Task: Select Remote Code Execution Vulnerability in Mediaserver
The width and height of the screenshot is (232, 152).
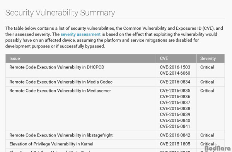Action: tap(60, 91)
